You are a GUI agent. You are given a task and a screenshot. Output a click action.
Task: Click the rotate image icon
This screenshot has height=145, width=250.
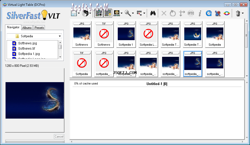[173, 13]
